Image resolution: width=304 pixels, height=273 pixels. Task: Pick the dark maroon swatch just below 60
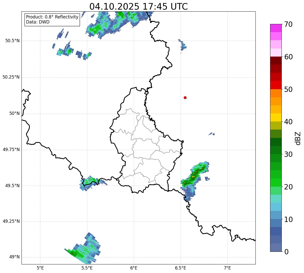click(276, 61)
